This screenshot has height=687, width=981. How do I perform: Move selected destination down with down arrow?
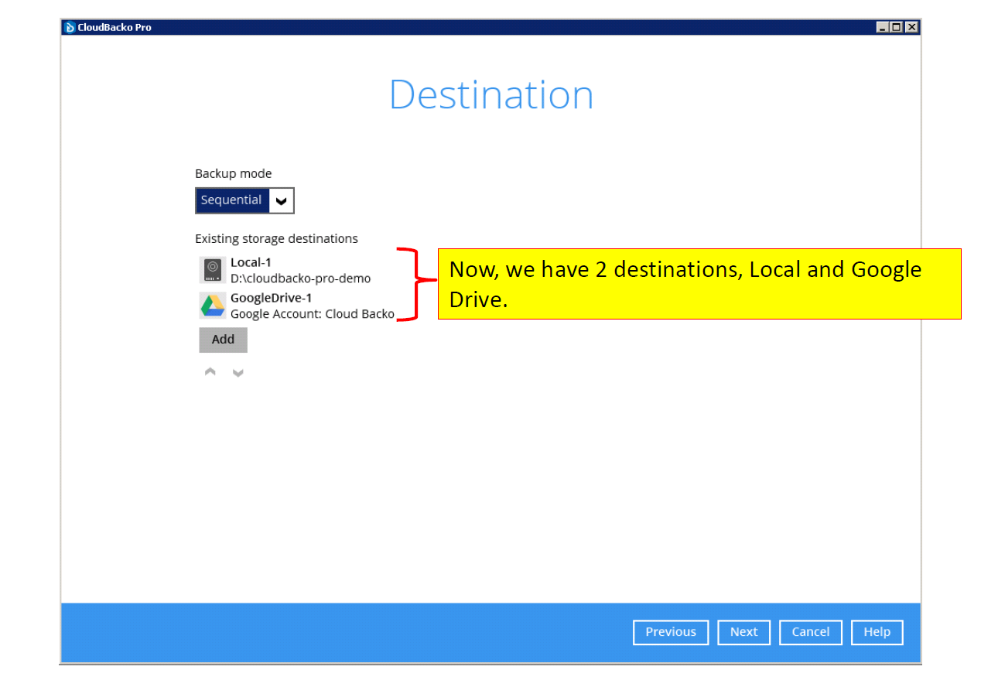tap(238, 373)
